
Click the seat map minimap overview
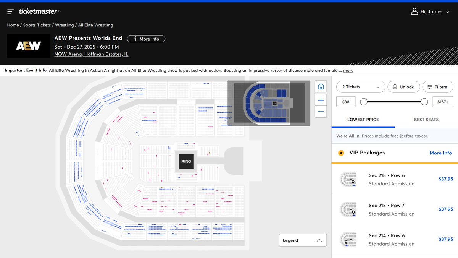(x=269, y=103)
